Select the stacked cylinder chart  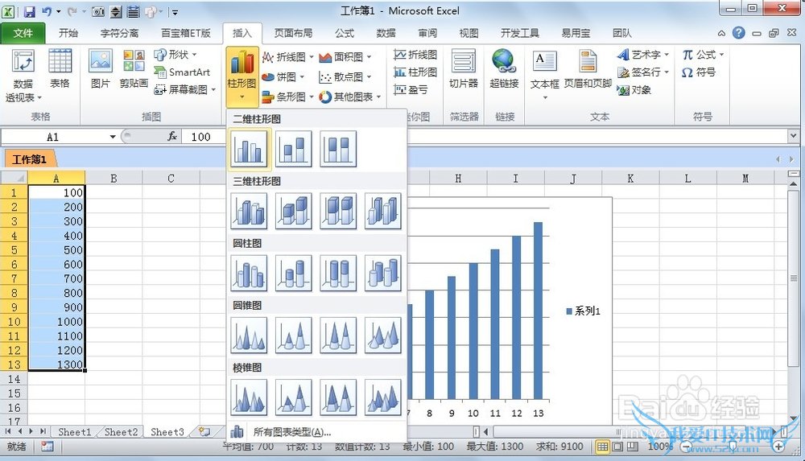pyautogui.click(x=293, y=273)
